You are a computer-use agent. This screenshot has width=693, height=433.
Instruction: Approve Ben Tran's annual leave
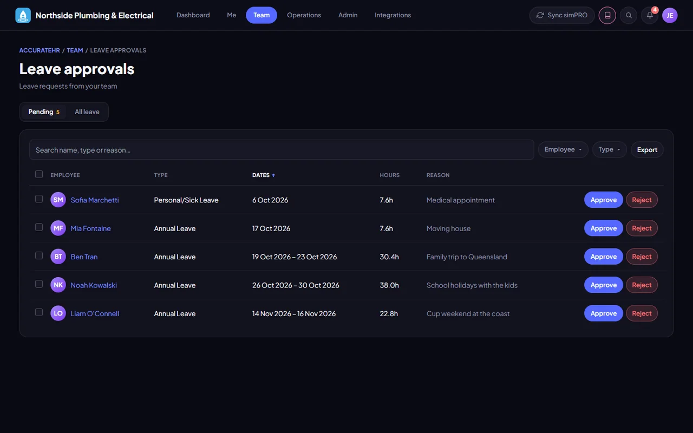pyautogui.click(x=604, y=257)
